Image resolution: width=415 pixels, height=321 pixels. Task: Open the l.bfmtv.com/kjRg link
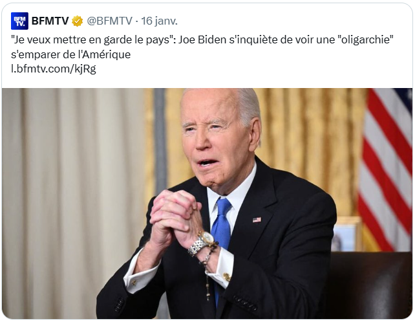54,69
